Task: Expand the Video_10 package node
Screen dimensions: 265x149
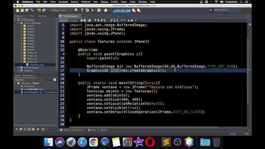Action: [x=21, y=53]
